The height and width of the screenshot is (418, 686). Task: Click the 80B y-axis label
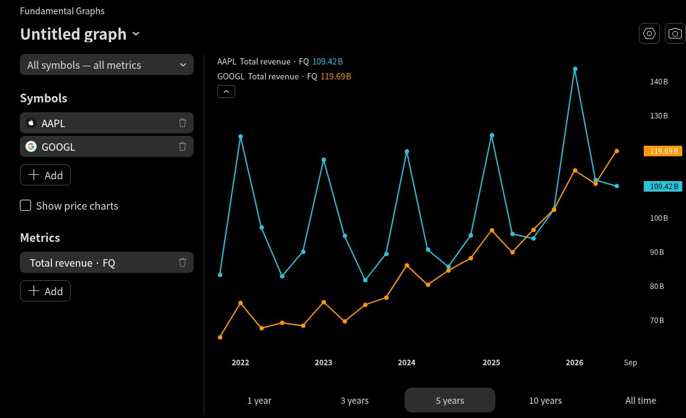coord(657,287)
